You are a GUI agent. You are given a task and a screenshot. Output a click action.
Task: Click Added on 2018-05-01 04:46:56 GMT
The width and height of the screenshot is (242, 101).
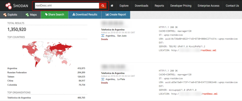[118, 33]
